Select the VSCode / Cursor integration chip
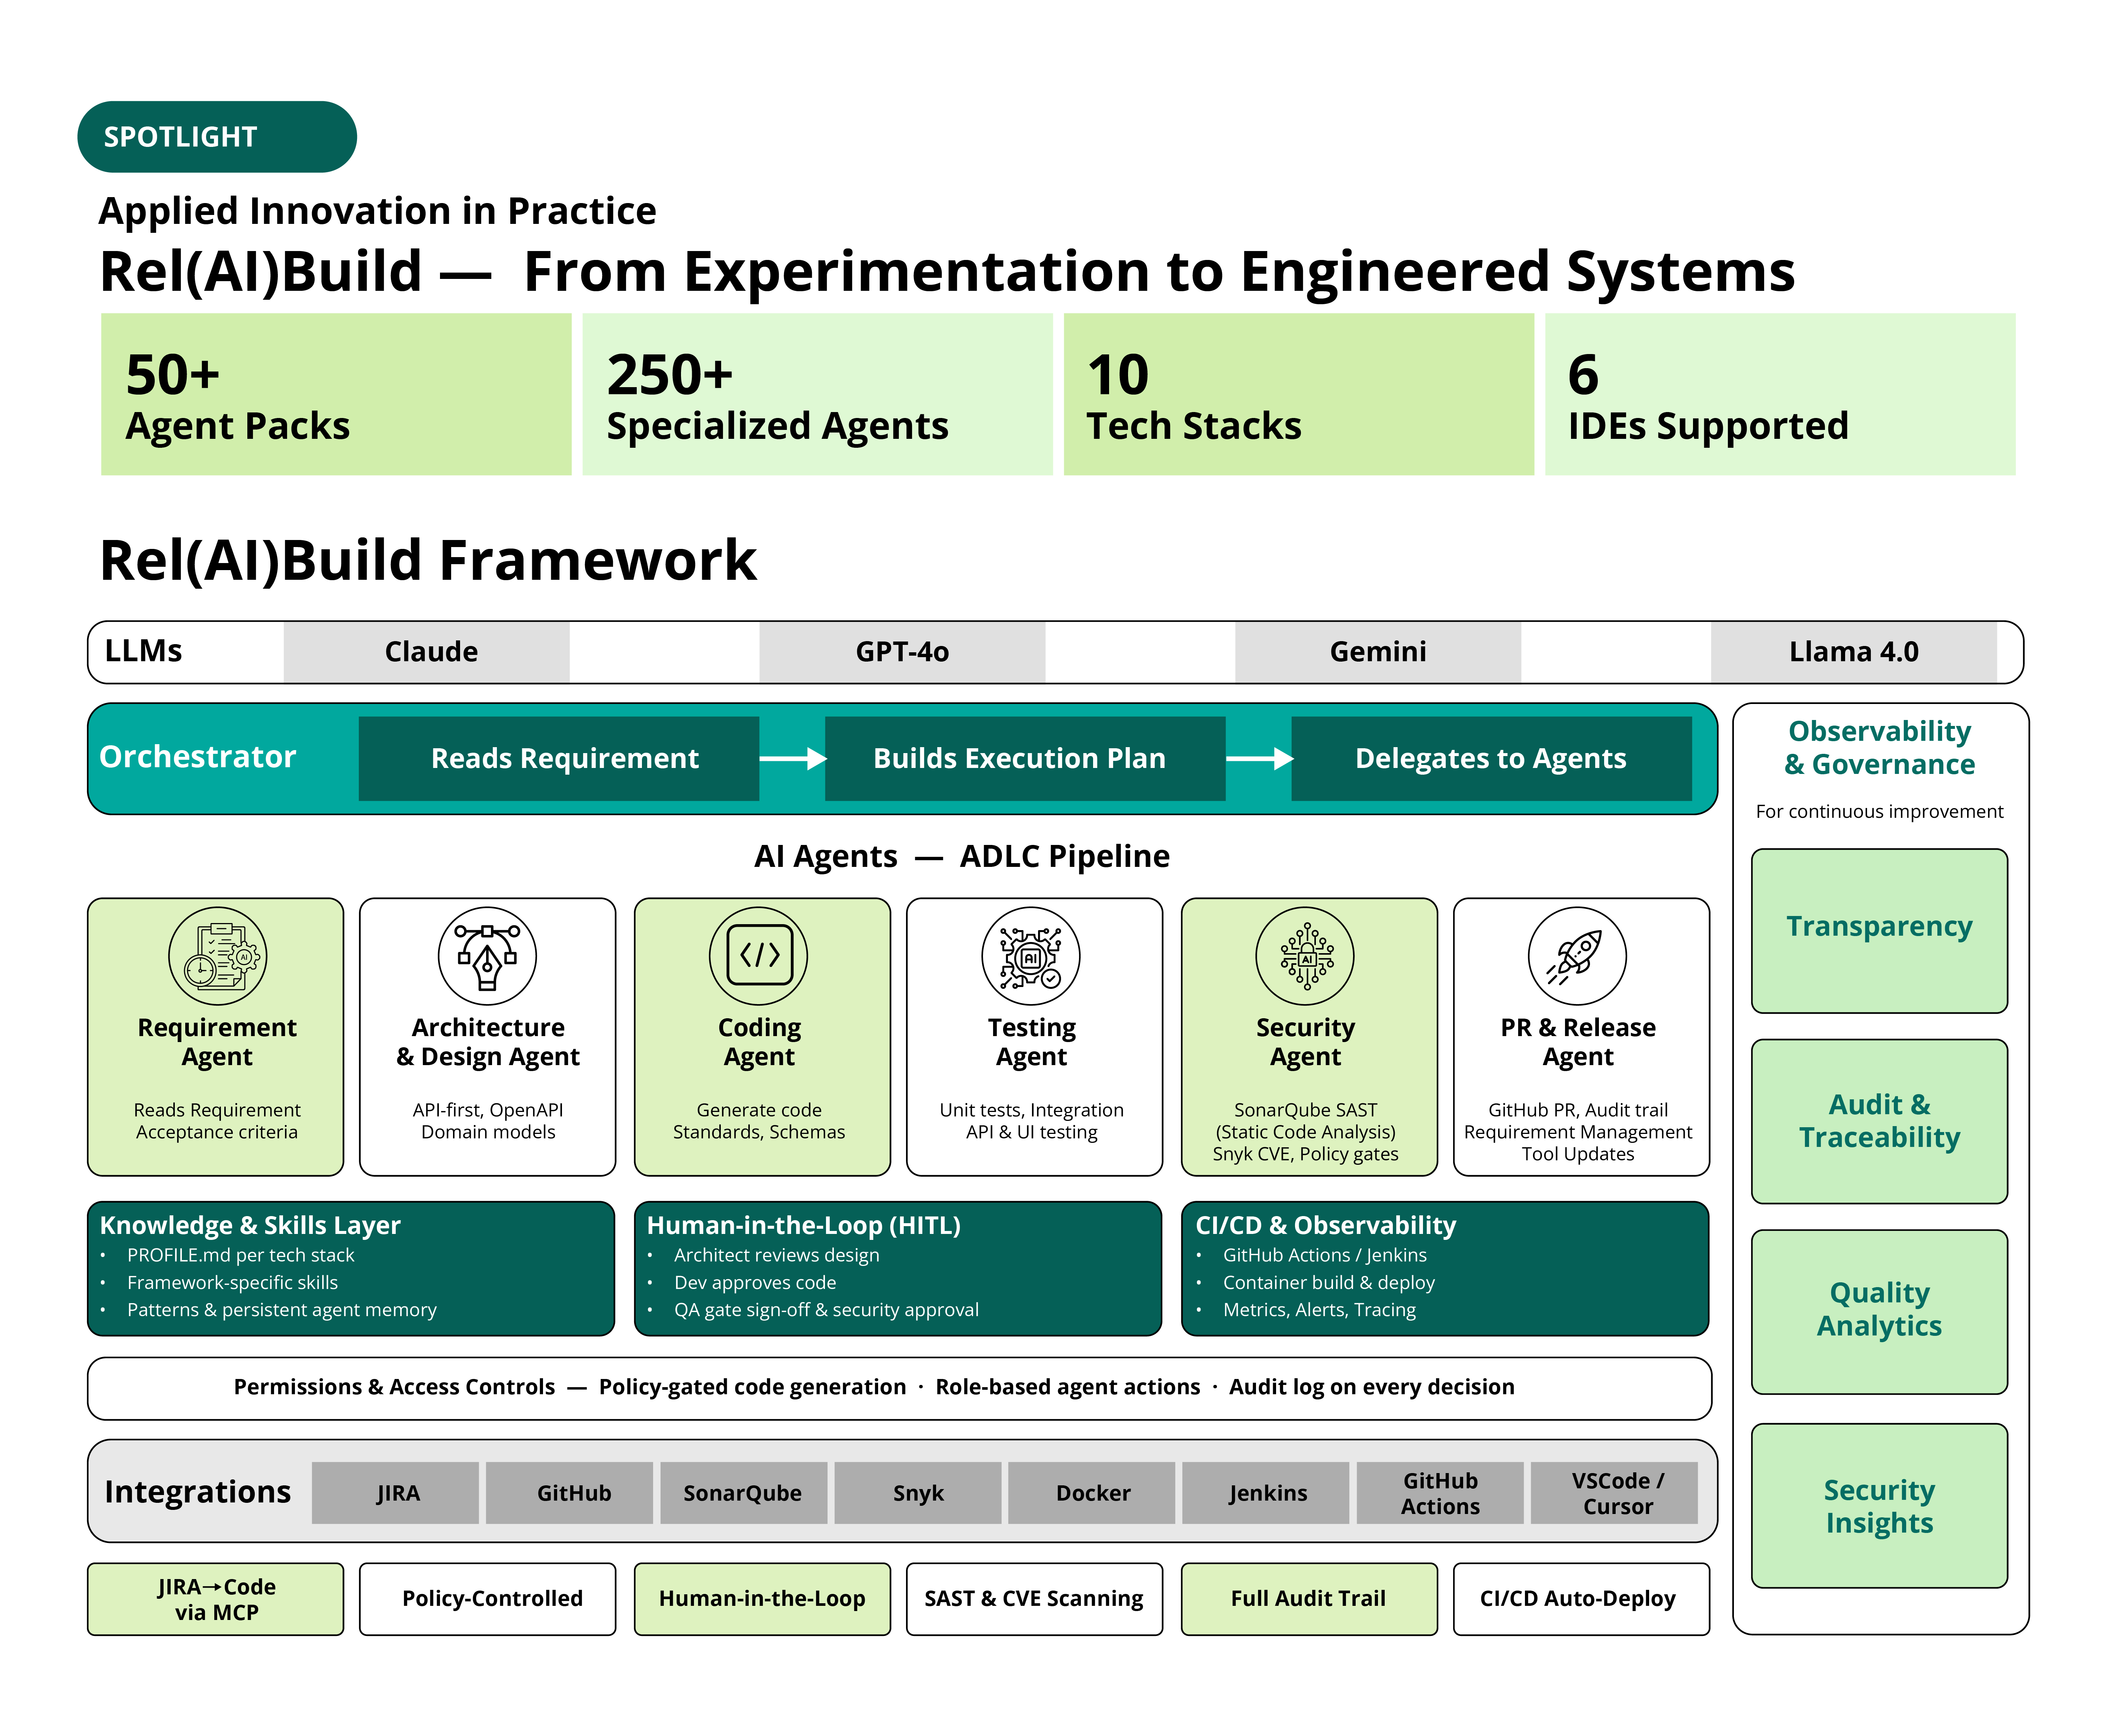 (1615, 1493)
